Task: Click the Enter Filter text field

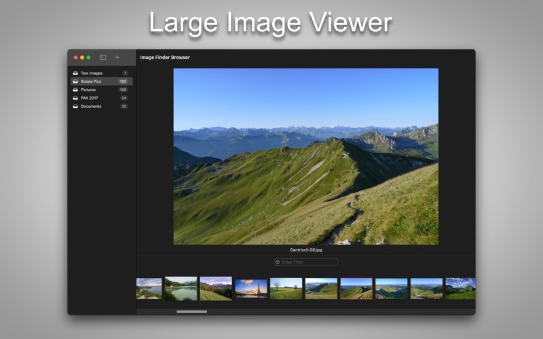Action: coord(306,262)
